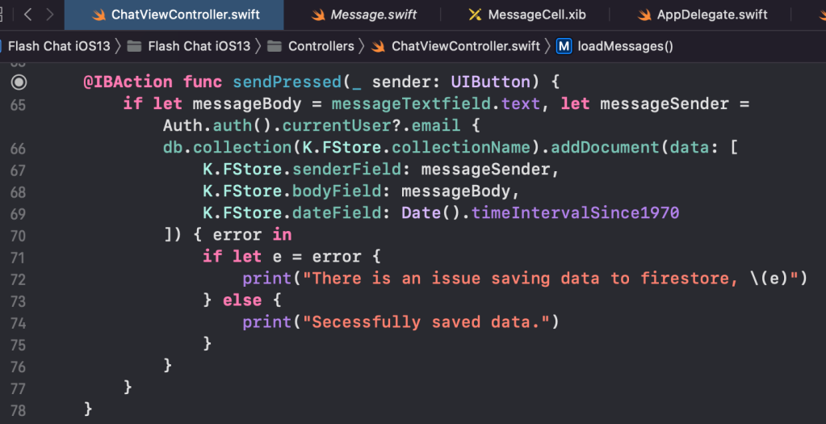Click the method 'M' icon in breadcrumb
The height and width of the screenshot is (424, 826).
[564, 46]
